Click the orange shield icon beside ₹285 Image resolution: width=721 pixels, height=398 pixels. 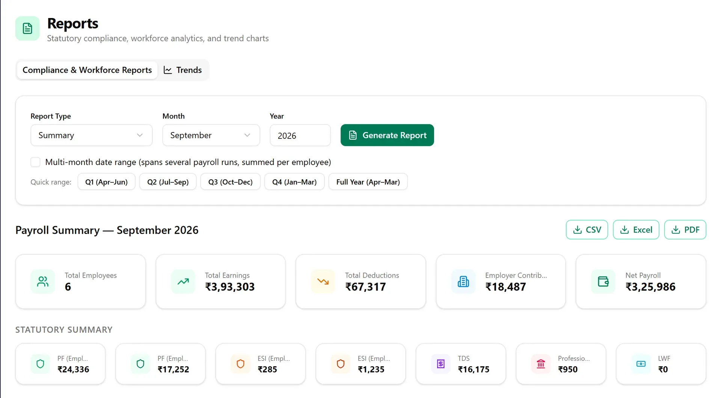241,364
